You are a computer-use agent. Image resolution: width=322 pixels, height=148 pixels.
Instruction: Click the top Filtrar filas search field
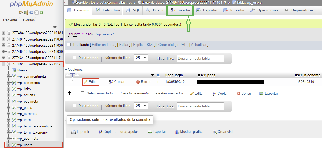click(x=200, y=58)
